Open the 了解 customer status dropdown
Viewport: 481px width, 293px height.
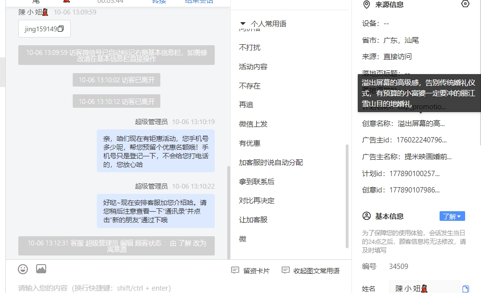452,216
